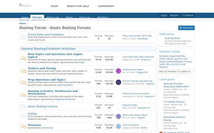
Task: Open the Forum Rules and Guidelines forum
Action: pos(46,35)
